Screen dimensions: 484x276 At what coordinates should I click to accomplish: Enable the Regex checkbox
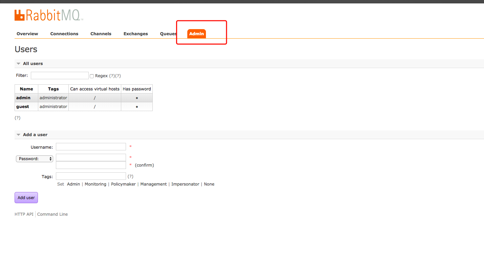click(92, 76)
